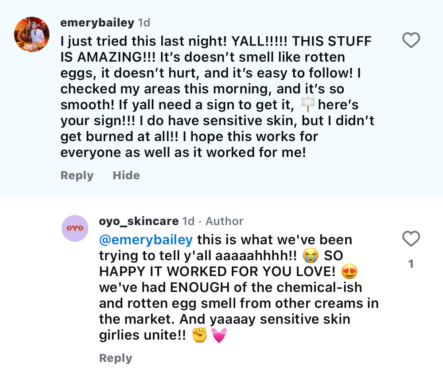Click the heart-eyes emoji

point(350,272)
